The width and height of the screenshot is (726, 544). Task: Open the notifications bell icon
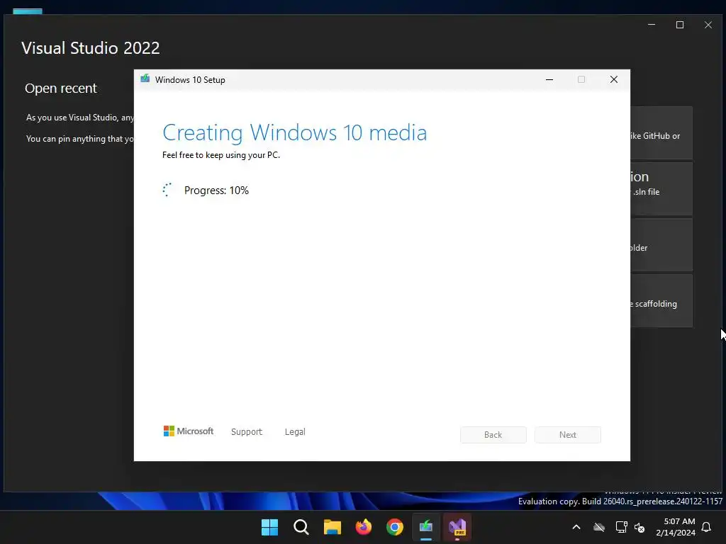707,527
